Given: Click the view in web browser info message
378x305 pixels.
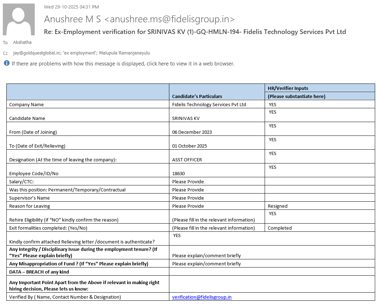Looking at the screenshot, I should pyautogui.click(x=123, y=64).
